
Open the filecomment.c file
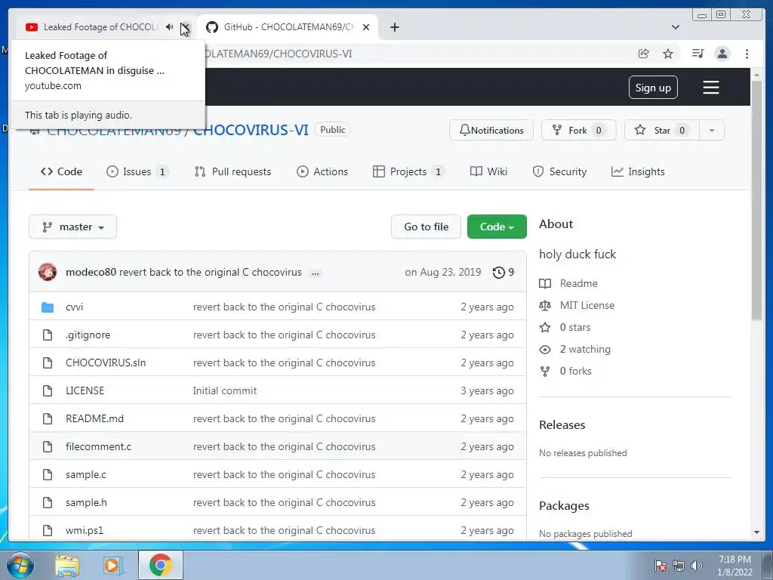(99, 446)
